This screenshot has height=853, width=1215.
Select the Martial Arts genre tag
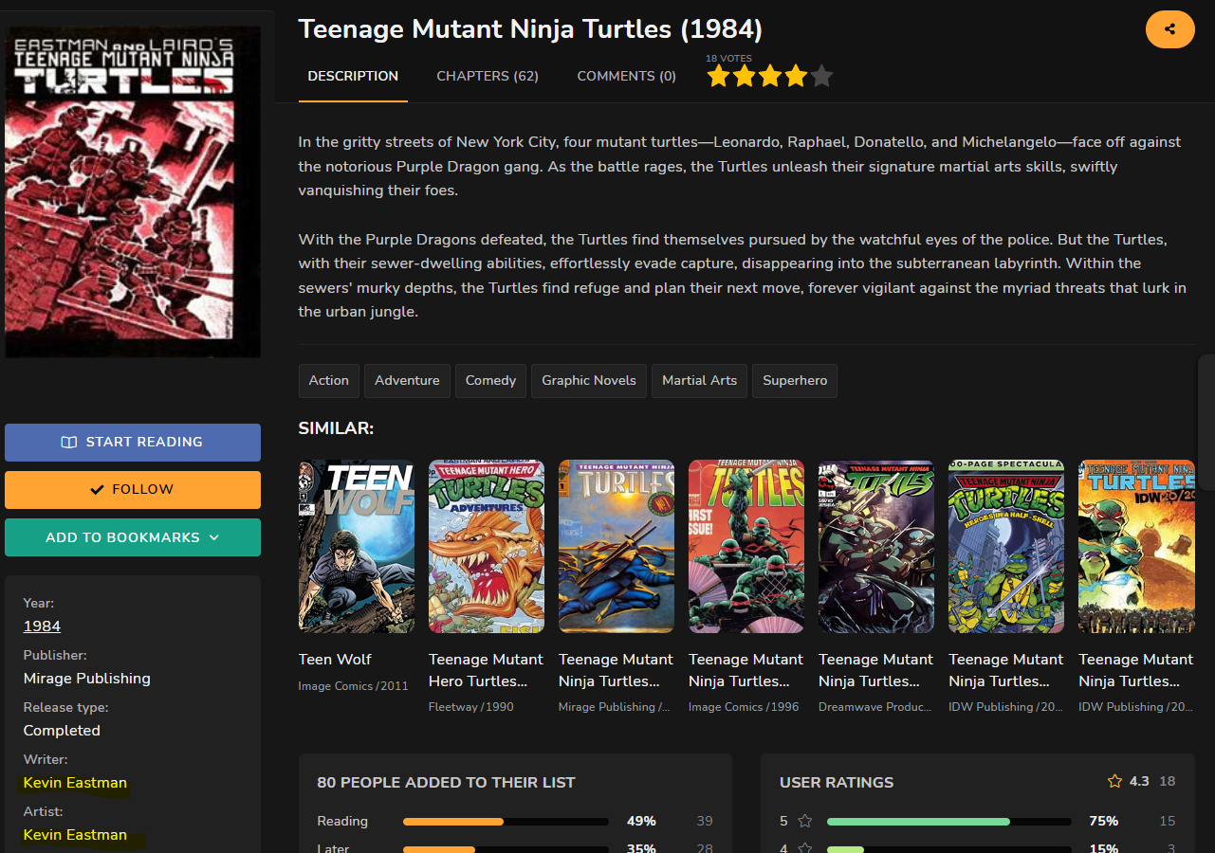pos(699,380)
